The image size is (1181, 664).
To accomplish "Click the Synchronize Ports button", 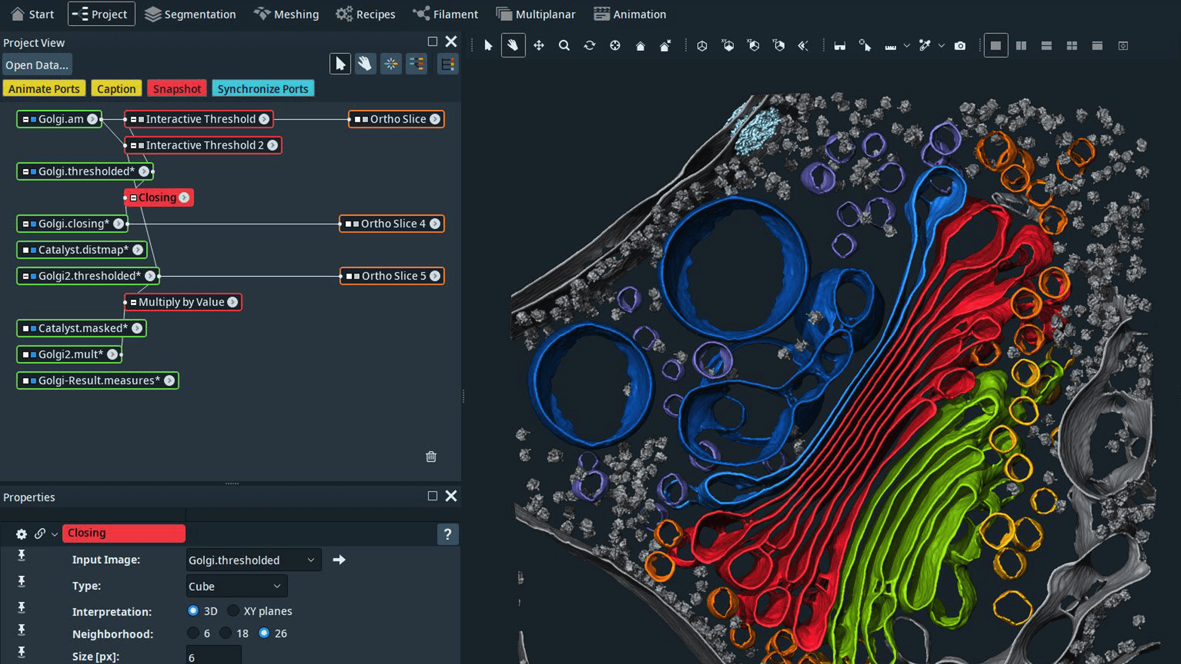I will 263,89.
